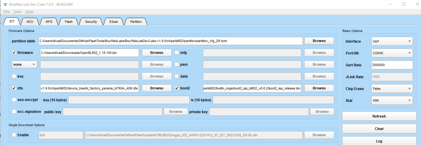Click the data file path field
This screenshot has height=146, width=421.
pyautogui.click(x=252, y=76)
